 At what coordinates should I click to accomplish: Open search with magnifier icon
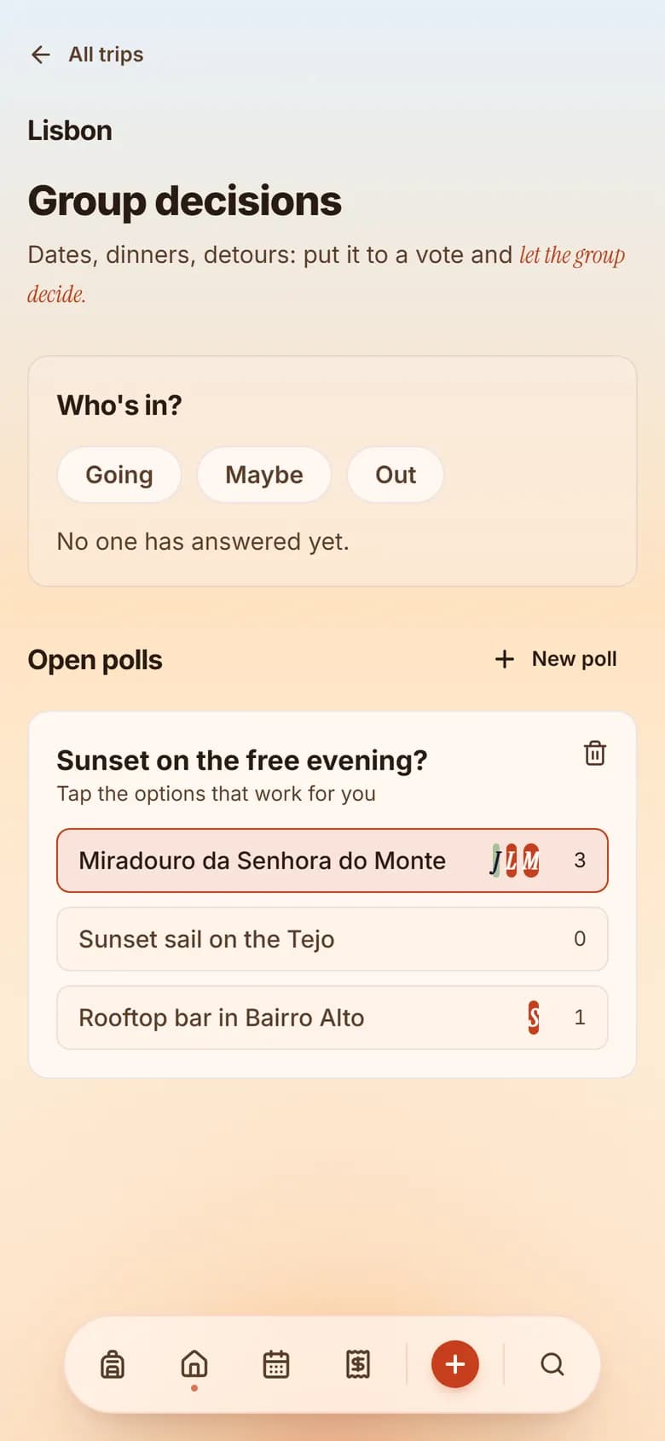click(x=552, y=1364)
